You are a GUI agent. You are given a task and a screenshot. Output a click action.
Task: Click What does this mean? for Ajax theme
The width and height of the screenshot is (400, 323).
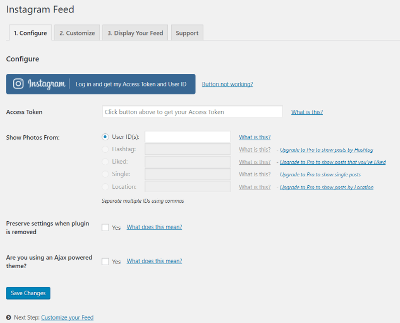coord(154,261)
